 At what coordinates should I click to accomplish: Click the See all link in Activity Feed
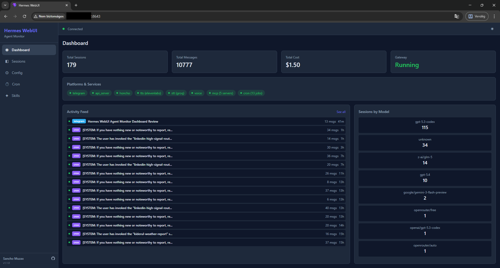pos(341,112)
